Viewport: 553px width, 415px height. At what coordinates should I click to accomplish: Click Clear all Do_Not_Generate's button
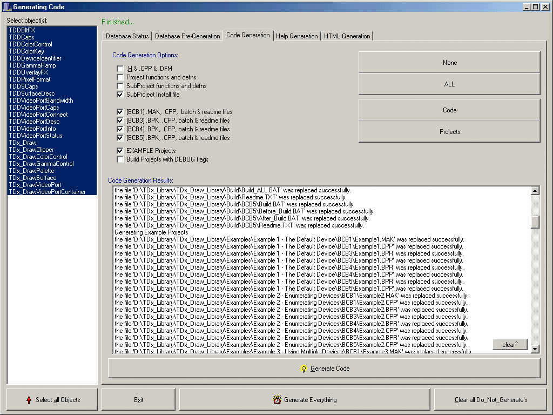pos(490,400)
